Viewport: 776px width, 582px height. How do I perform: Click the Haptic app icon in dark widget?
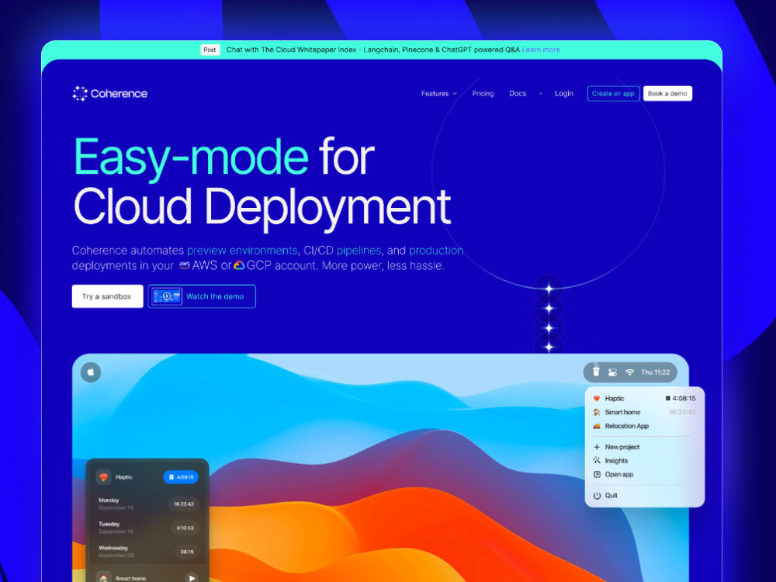tap(103, 477)
